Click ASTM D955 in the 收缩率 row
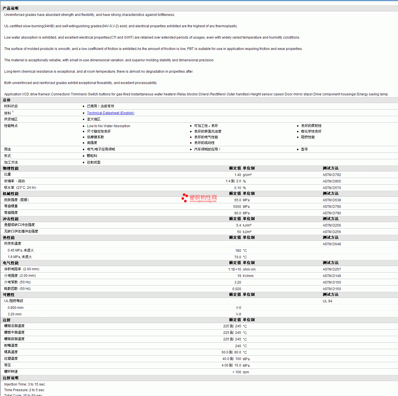Screen dimensions: 398x396 [x=332, y=181]
